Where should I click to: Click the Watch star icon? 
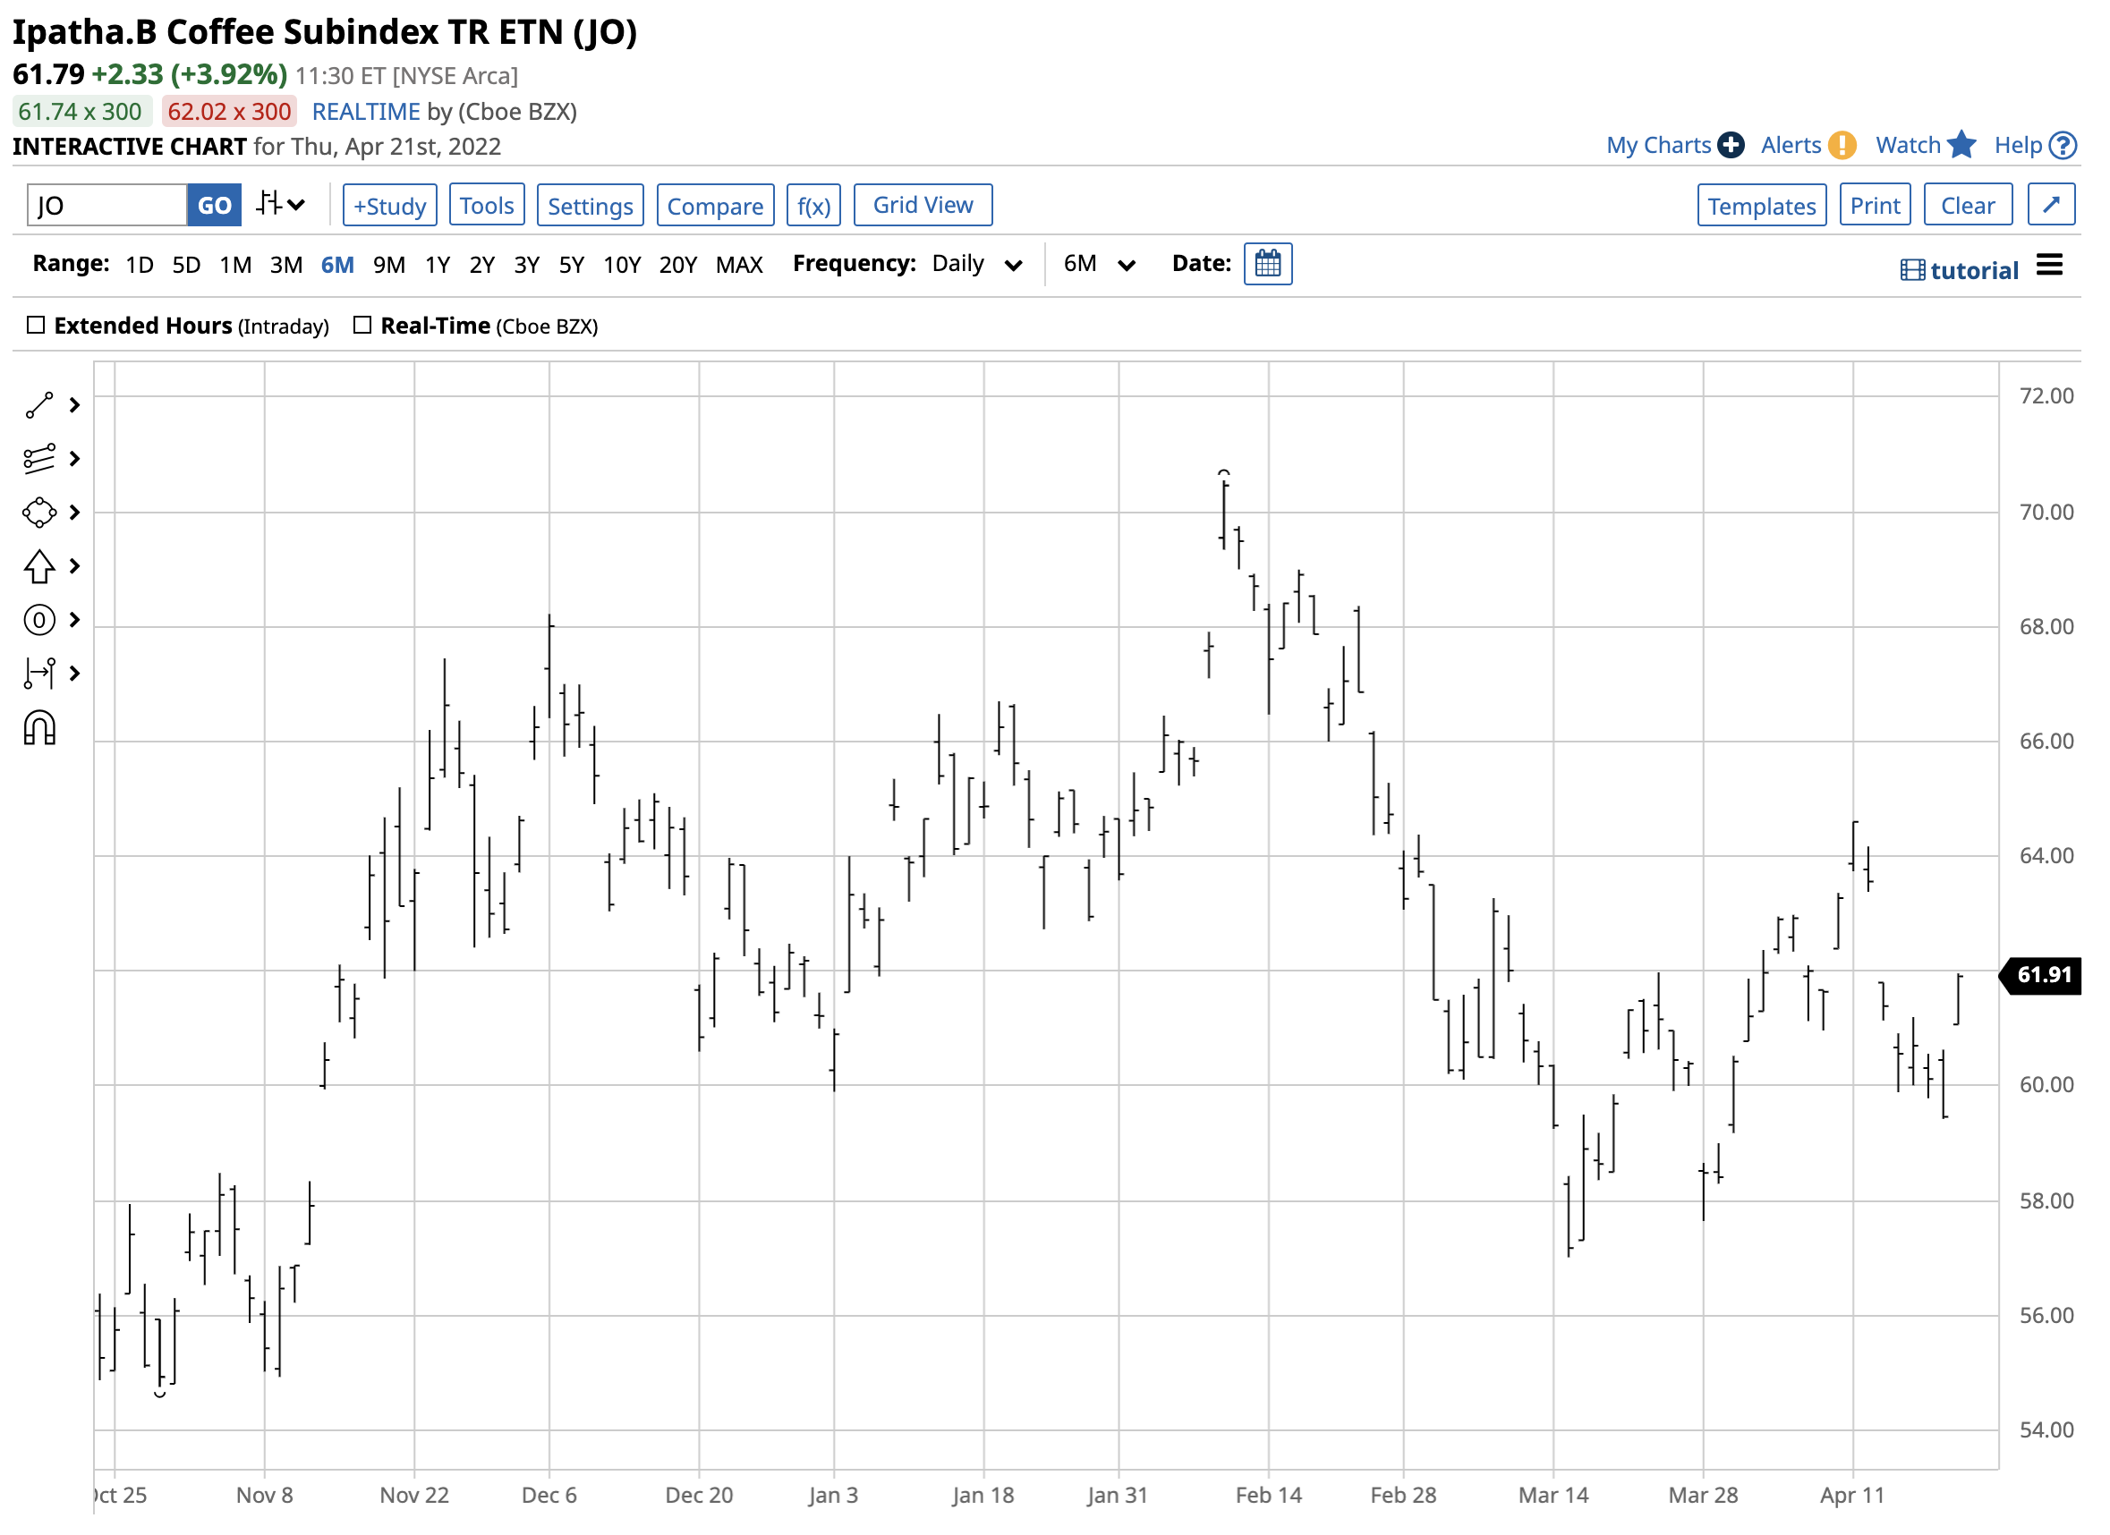pyautogui.click(x=1961, y=145)
